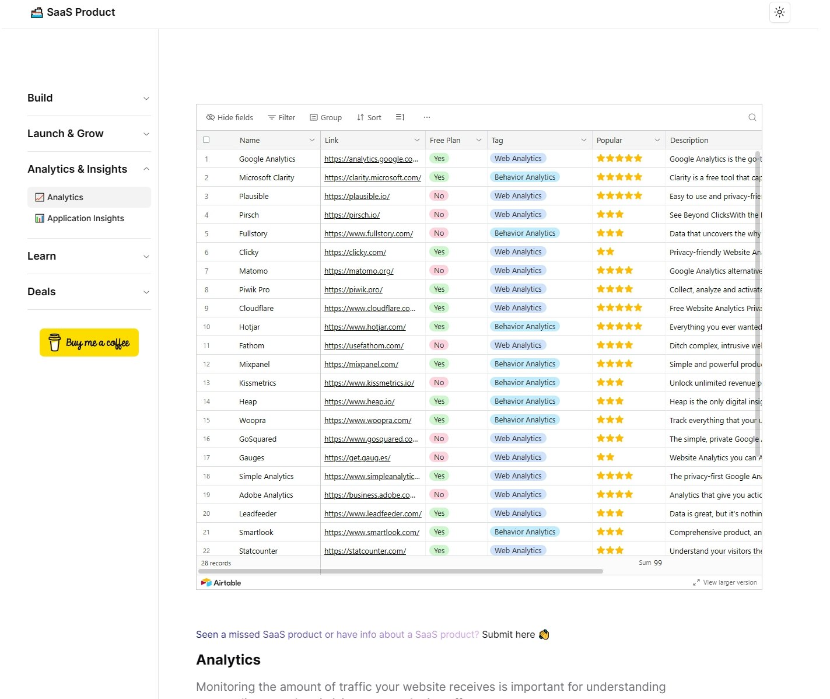Click the Description column header
The width and height of the screenshot is (830, 699).
coord(713,140)
